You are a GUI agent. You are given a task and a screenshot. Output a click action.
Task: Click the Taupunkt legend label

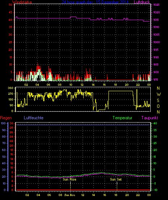[150, 118]
